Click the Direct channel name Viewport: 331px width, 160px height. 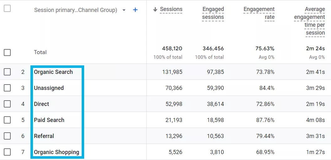point(41,104)
